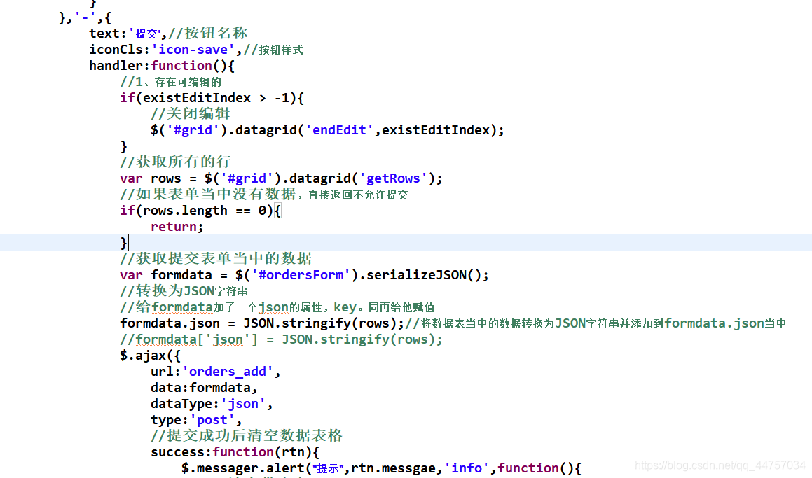Click the 'endEdit' string
812x478 pixels.
point(339,130)
